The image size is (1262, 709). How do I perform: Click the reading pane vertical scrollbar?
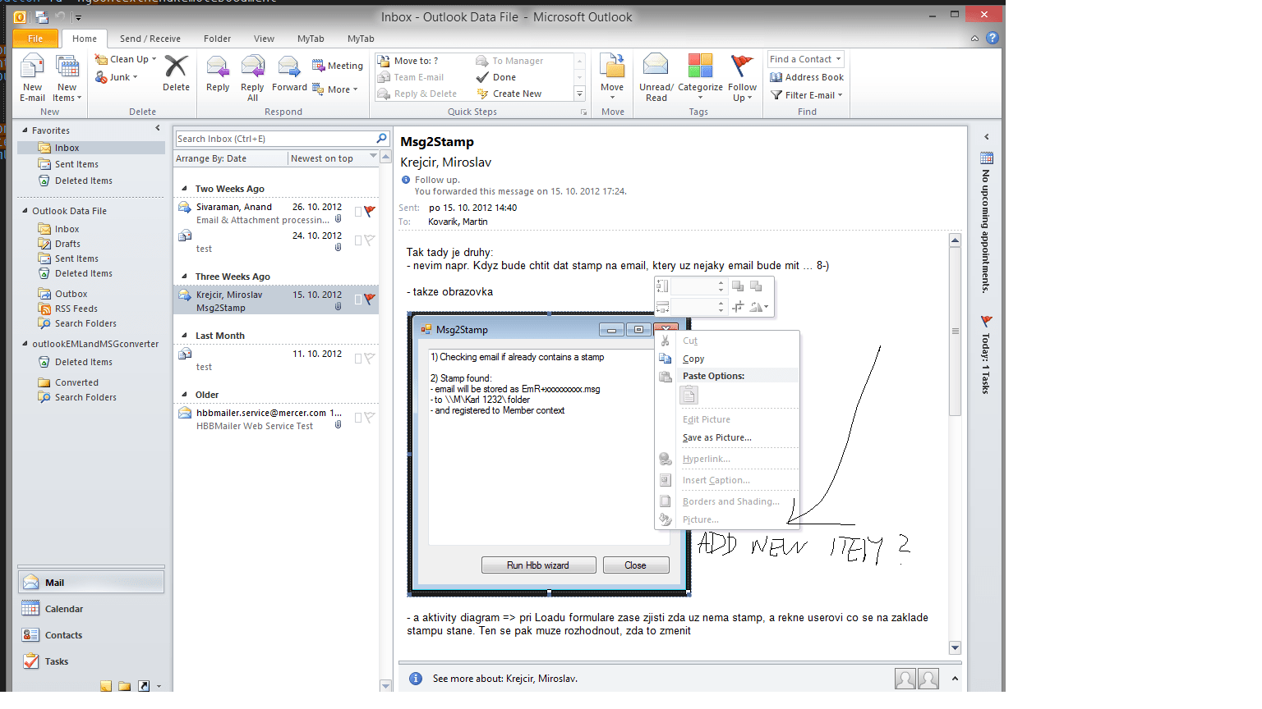955,332
